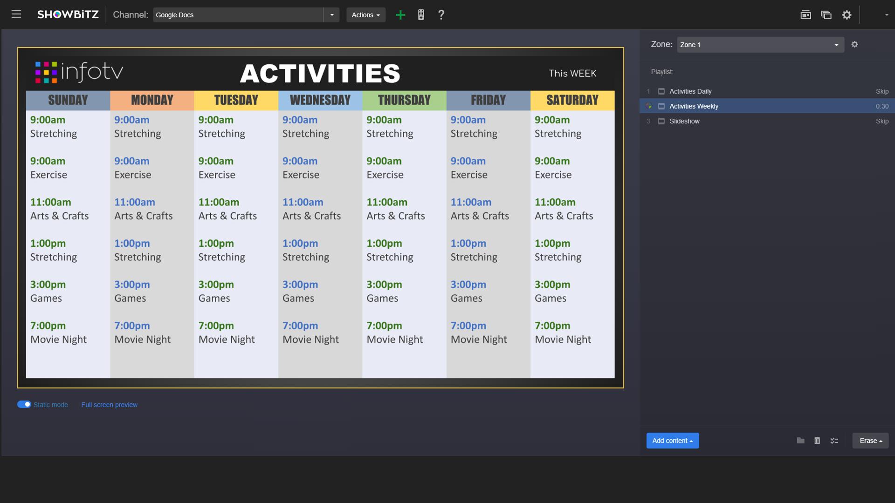Click the Static mode label
This screenshot has width=895, height=503.
50,405
